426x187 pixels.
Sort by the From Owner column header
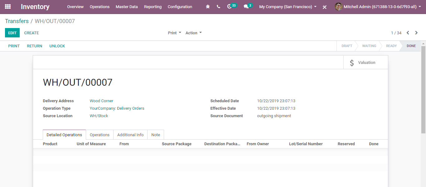258,144
